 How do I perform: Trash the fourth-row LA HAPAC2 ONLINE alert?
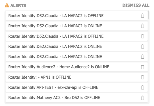143,46
